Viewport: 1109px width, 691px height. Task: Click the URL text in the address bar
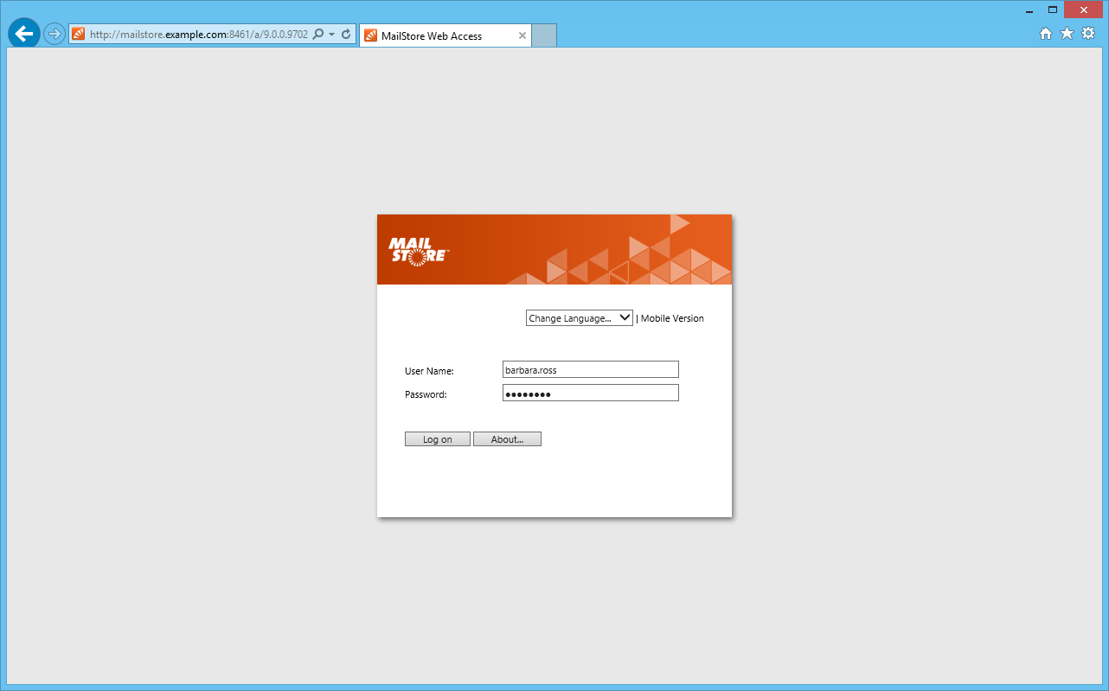tap(198, 35)
